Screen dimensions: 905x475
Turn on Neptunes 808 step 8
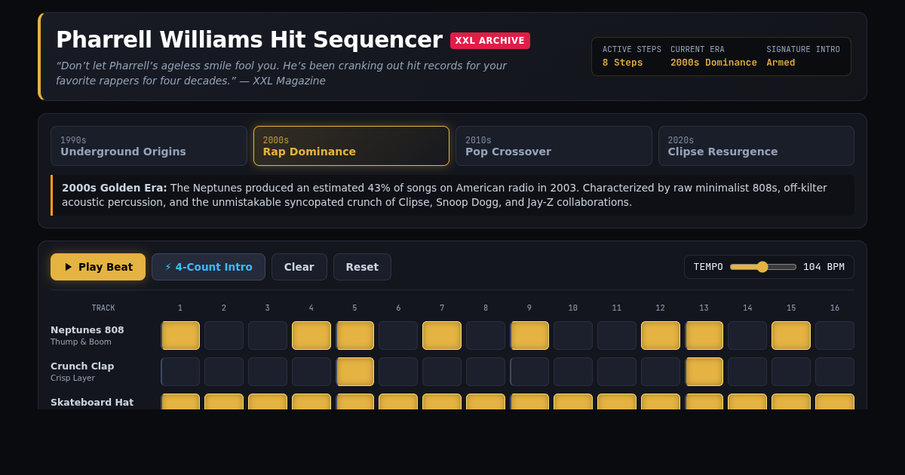point(486,336)
